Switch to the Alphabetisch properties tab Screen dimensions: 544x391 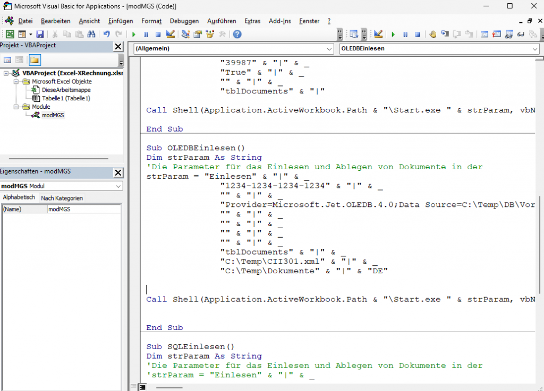point(19,197)
